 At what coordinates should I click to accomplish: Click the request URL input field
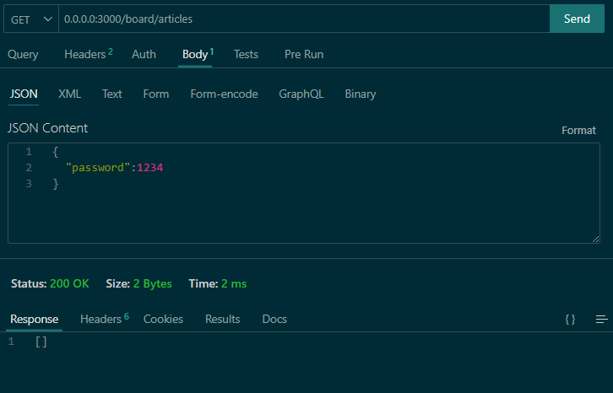[304, 19]
